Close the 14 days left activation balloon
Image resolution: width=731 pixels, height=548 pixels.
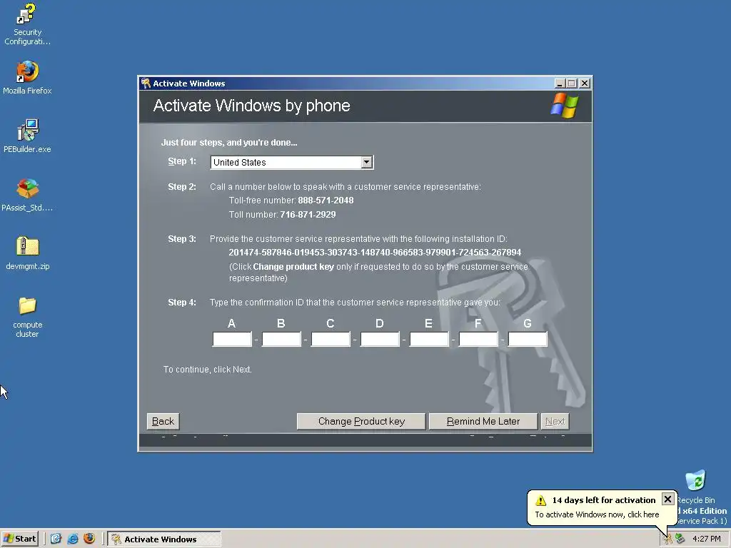(x=667, y=499)
